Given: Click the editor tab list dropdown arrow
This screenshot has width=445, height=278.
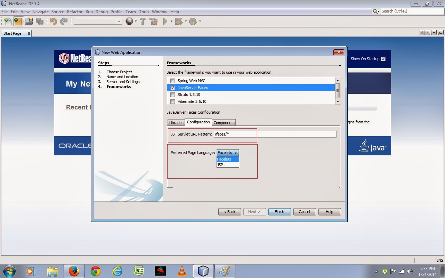Looking at the screenshot, I should click(434, 33).
